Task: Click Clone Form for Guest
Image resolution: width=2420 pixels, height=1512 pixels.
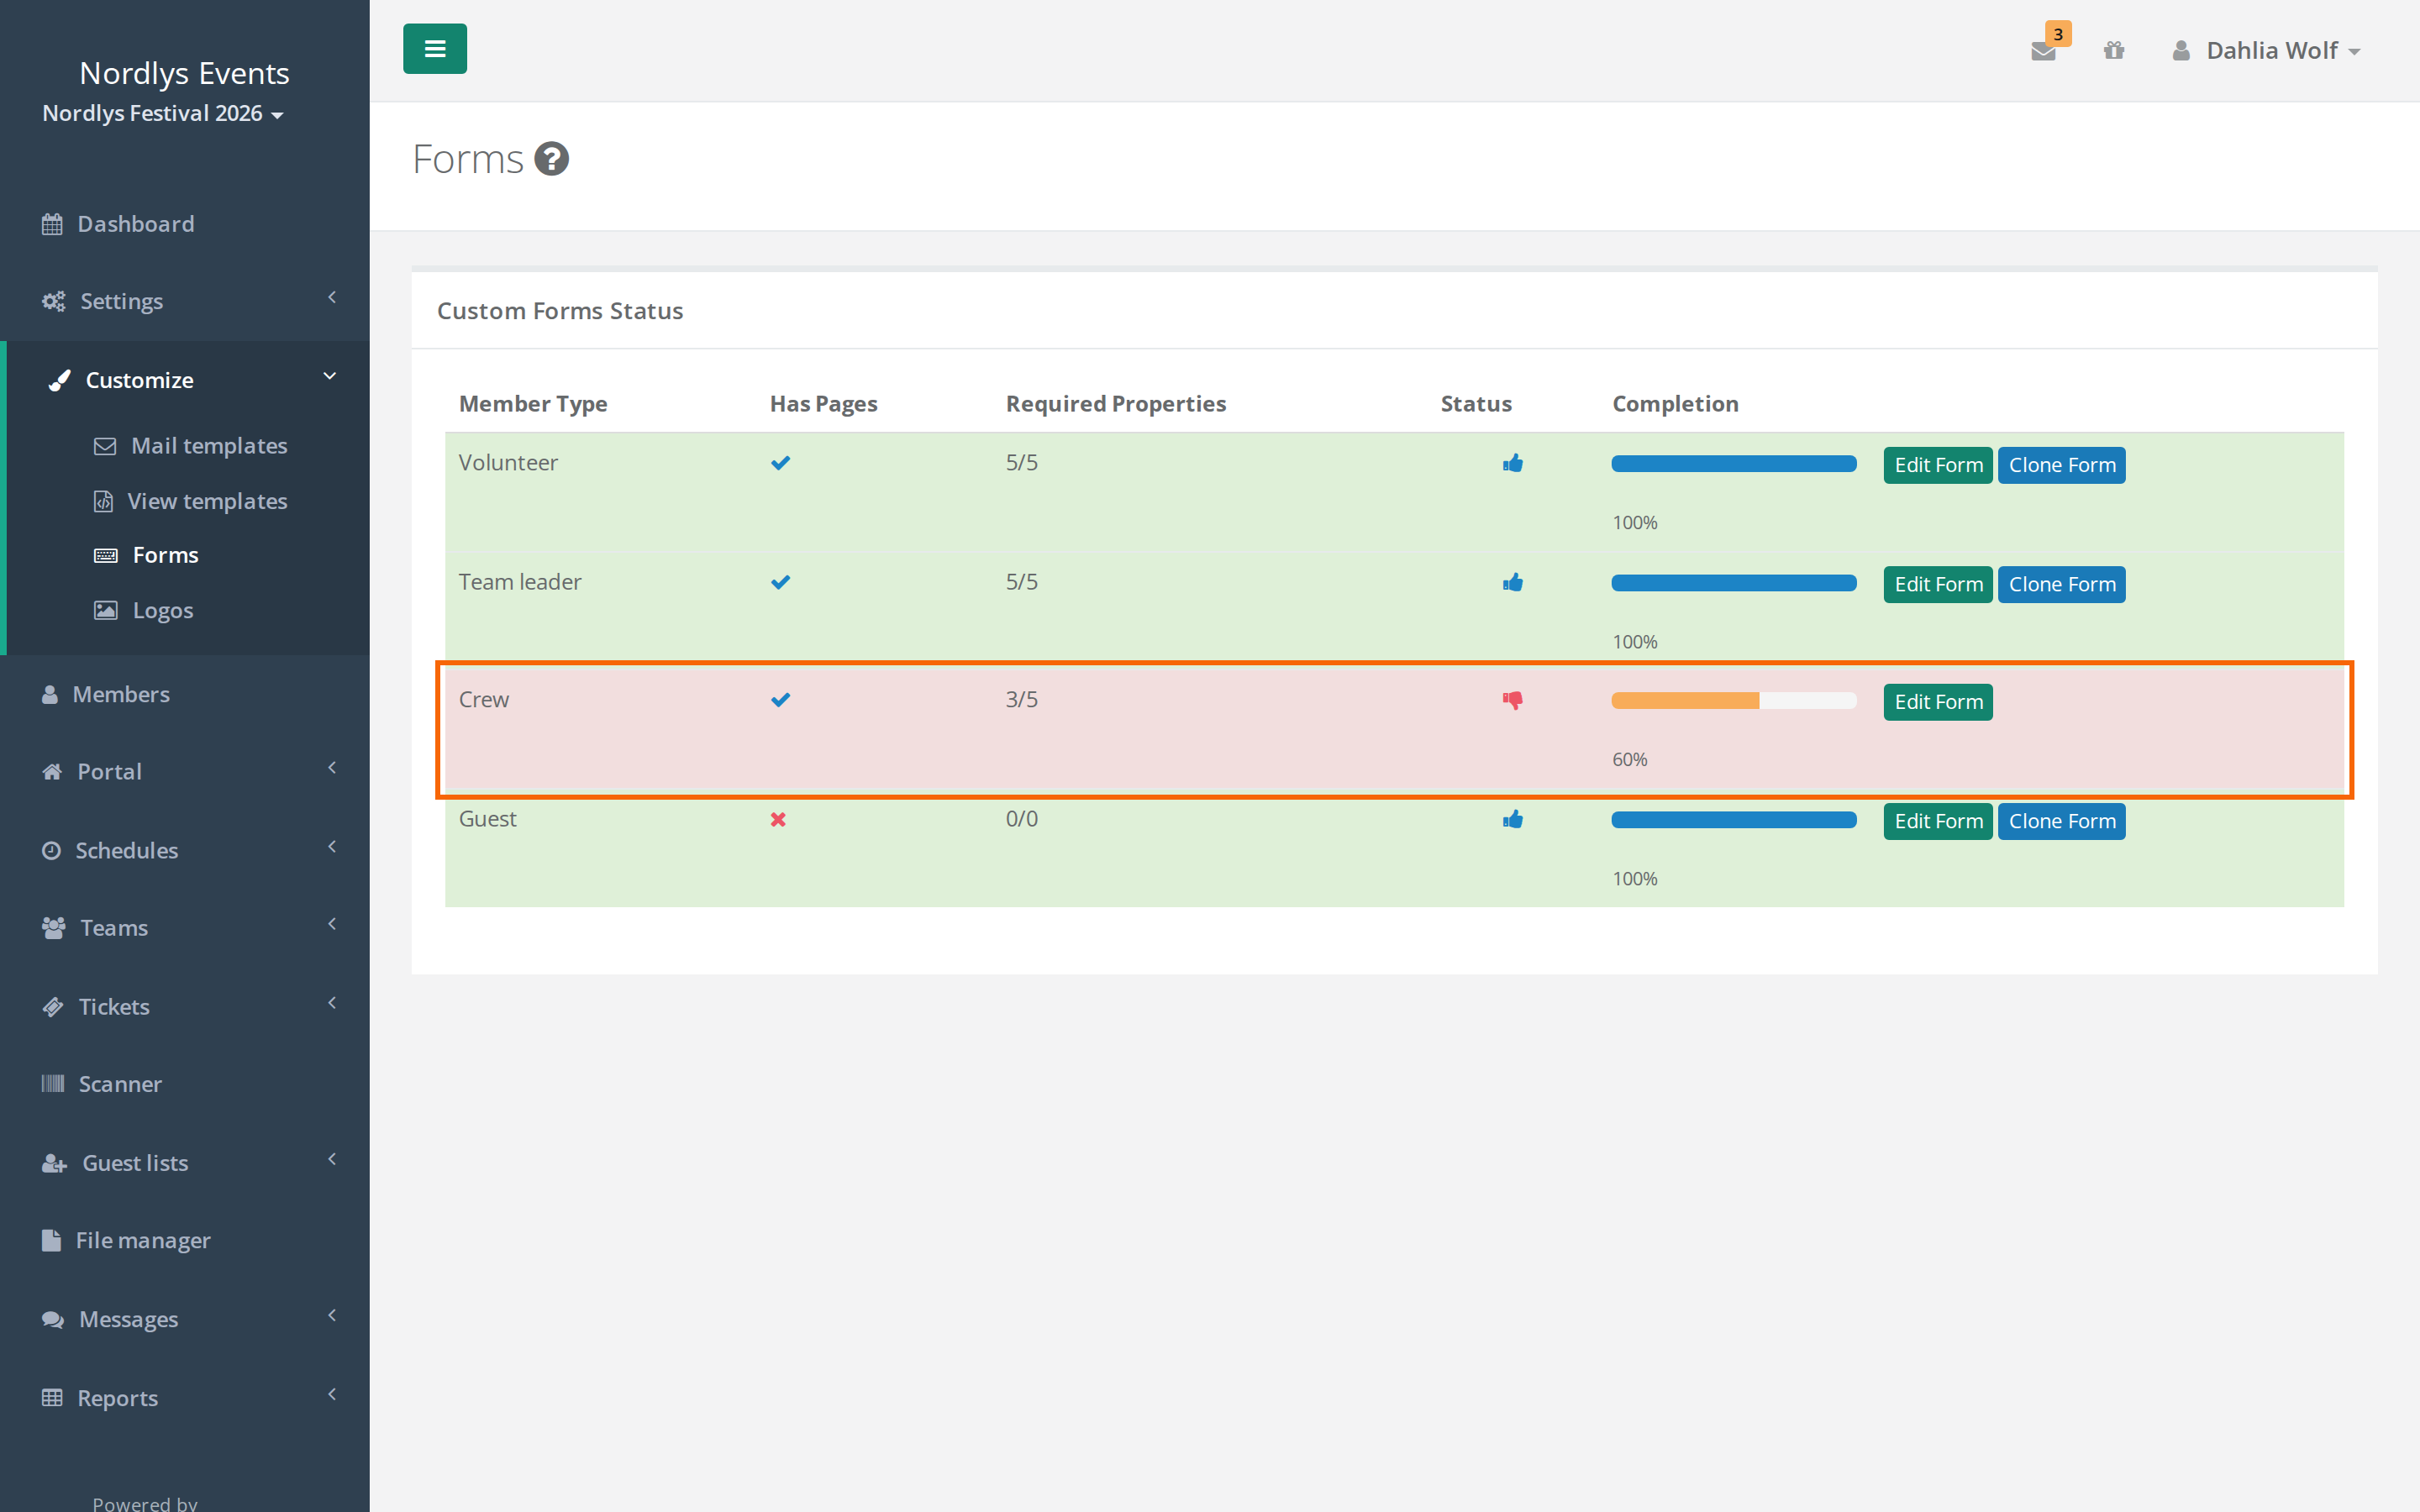Action: (2062, 821)
